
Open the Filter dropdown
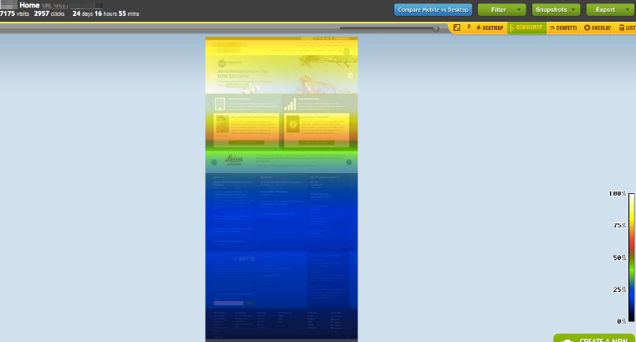click(502, 10)
